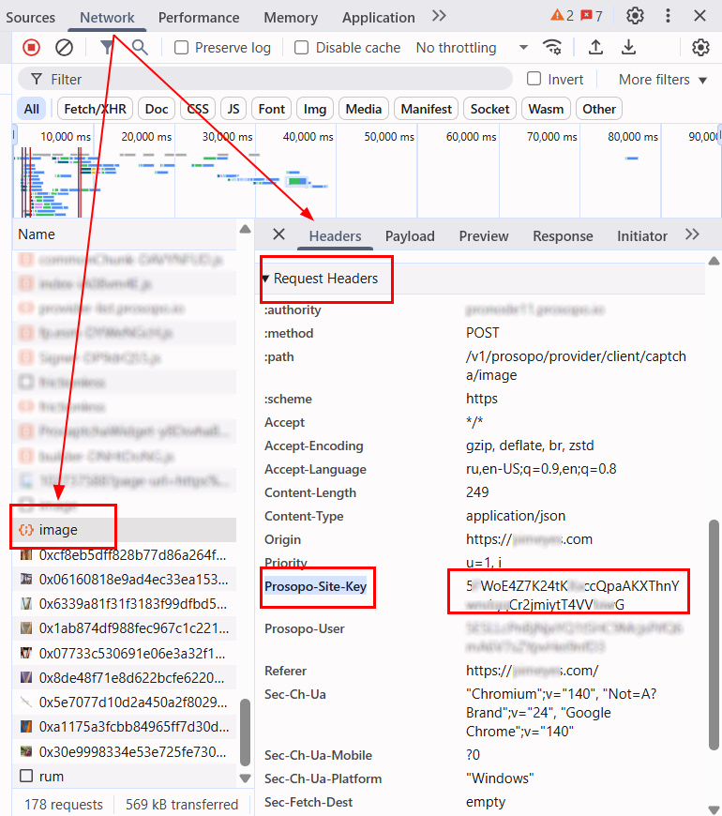The image size is (722, 816).
Task: Open network conditions wifi icon
Action: point(553,48)
